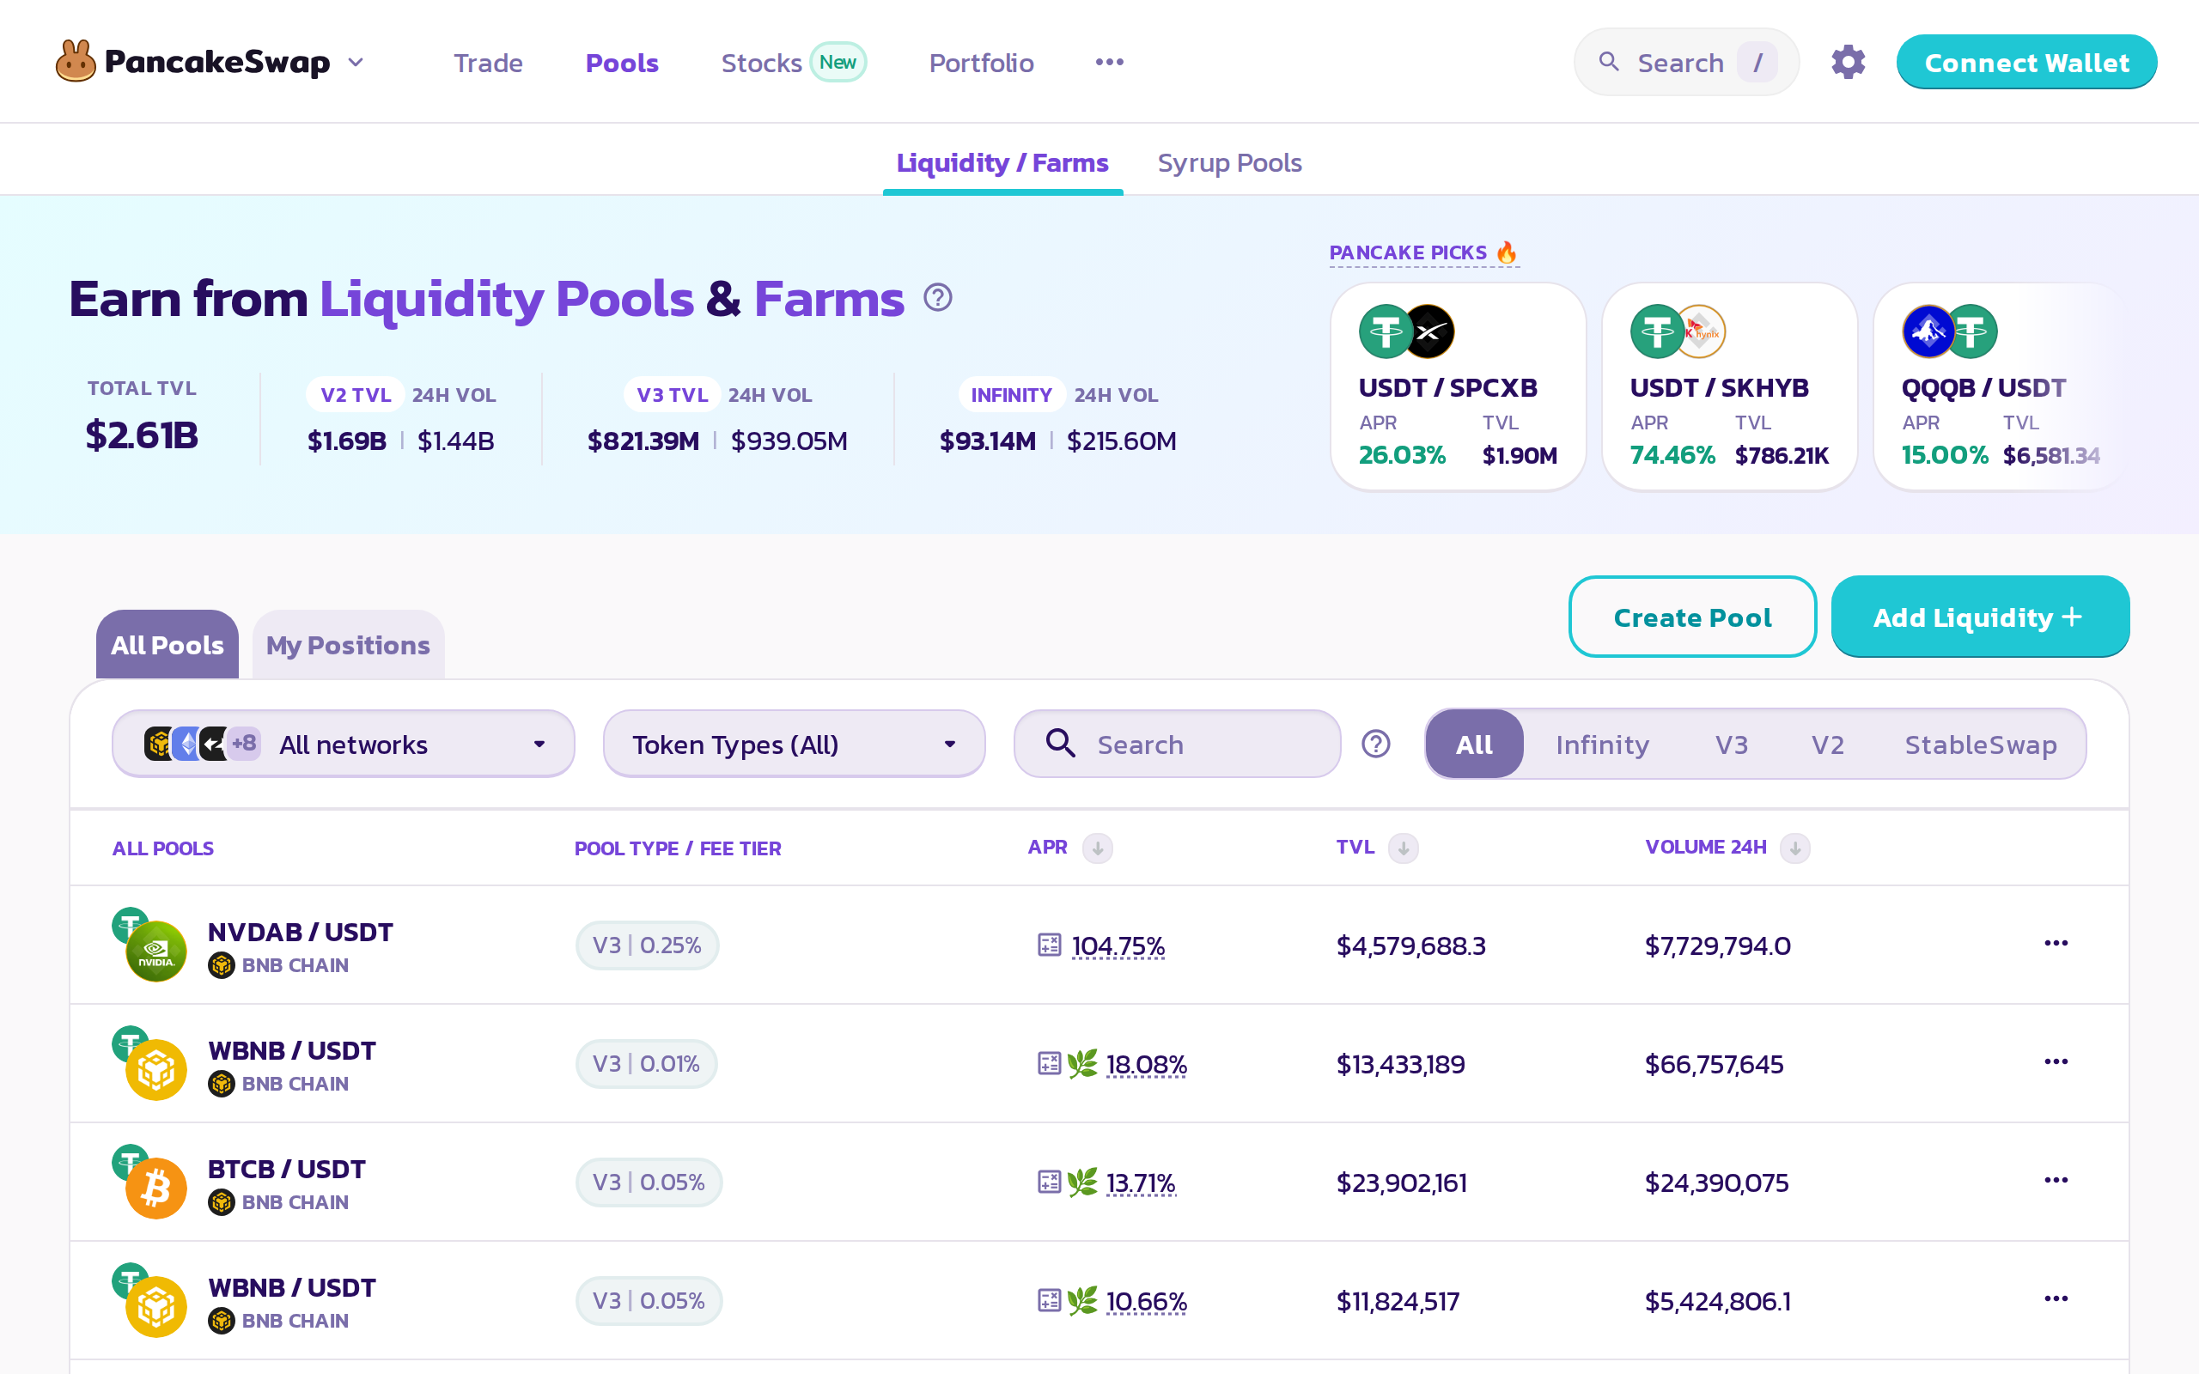Viewport: 2199px width, 1374px height.
Task: Click the NVIDIA token icon in NVDAB row
Action: (156, 951)
